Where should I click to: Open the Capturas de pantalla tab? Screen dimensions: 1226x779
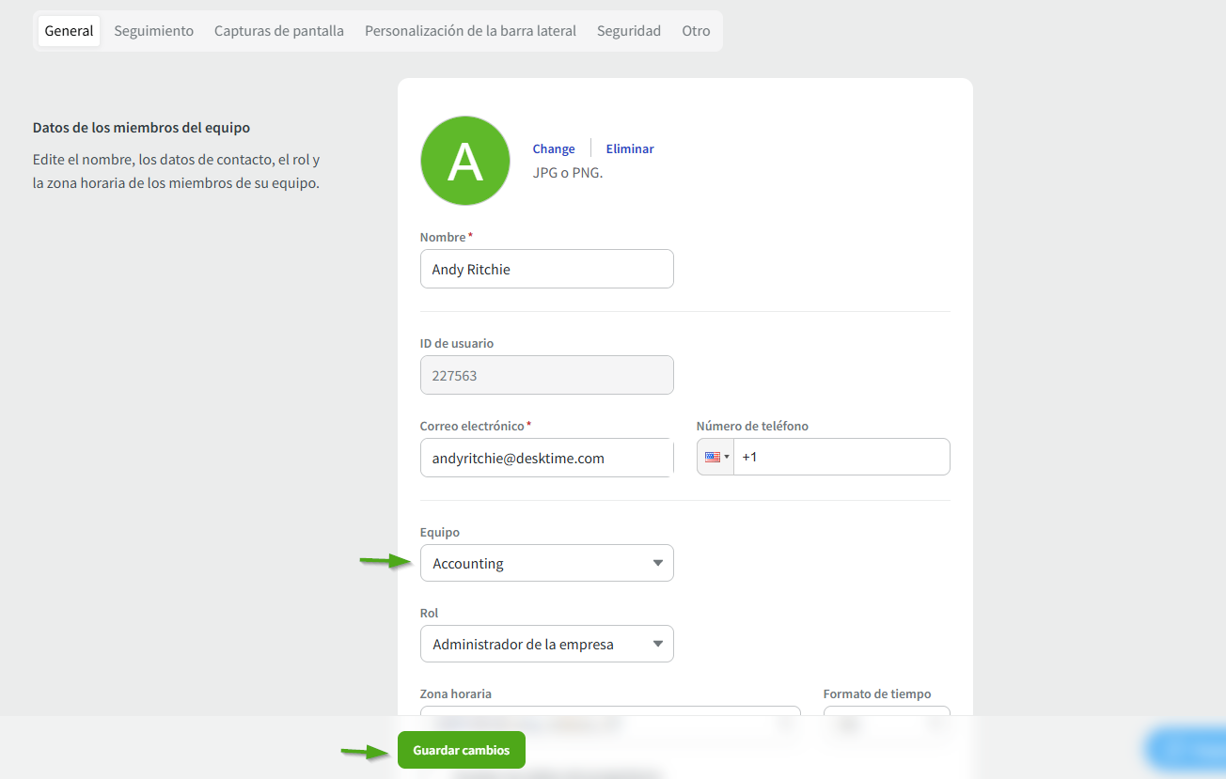point(279,31)
